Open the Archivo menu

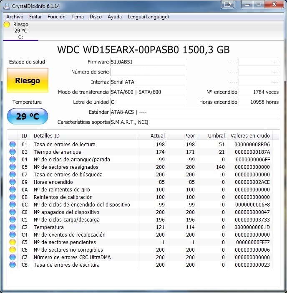click(x=15, y=17)
